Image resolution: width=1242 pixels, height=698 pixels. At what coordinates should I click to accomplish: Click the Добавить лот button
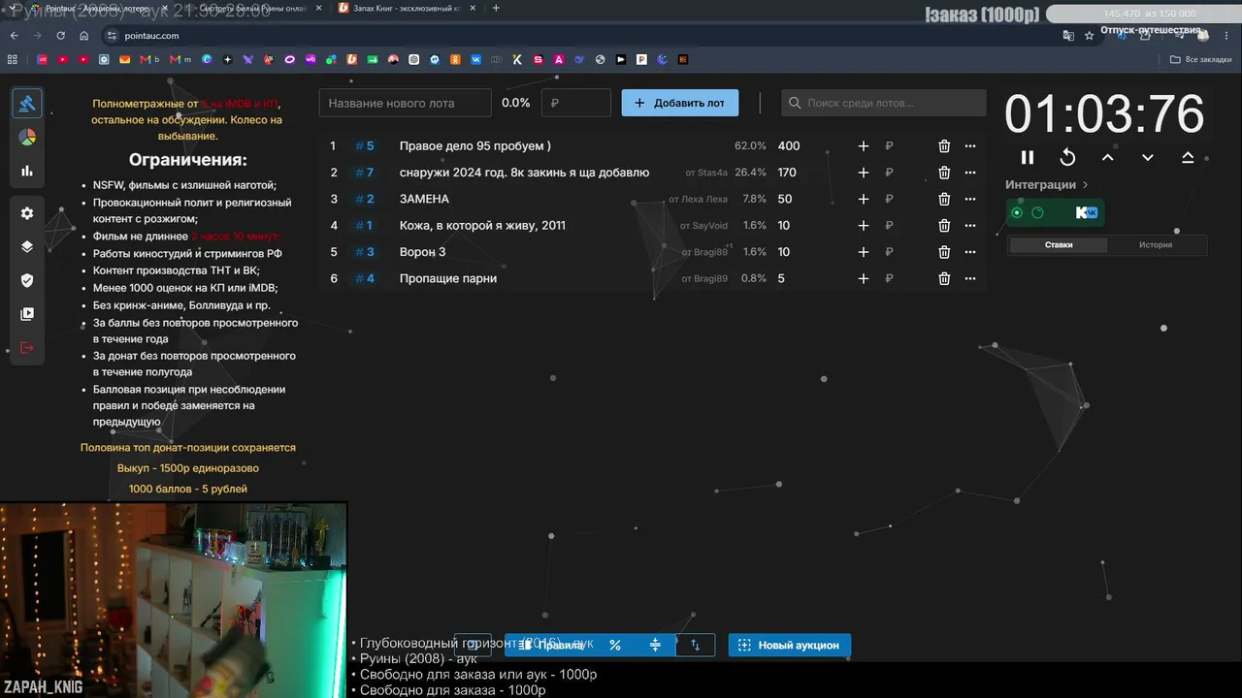coord(679,103)
